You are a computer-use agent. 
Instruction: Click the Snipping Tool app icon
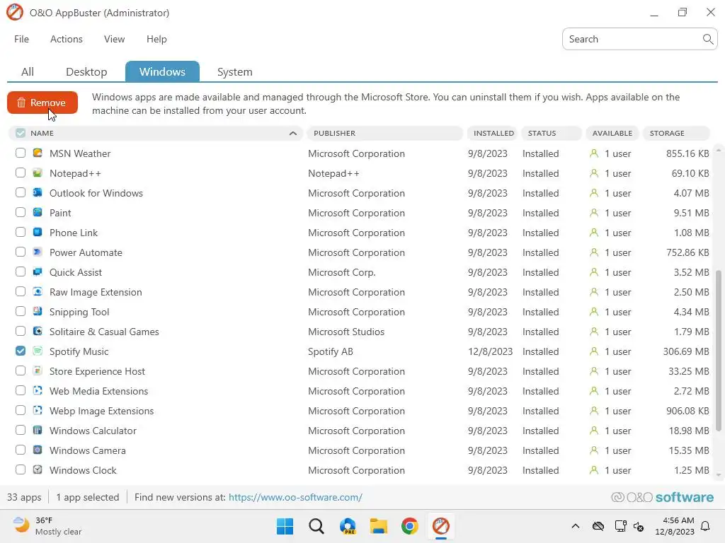click(x=38, y=312)
